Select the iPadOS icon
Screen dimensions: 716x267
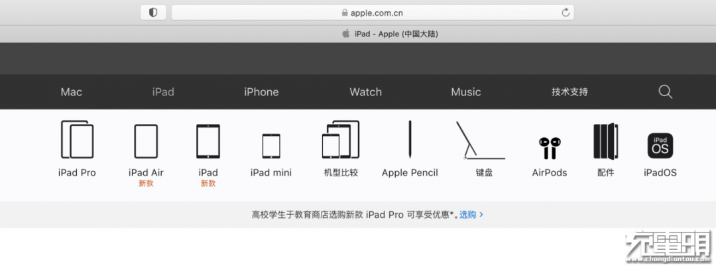click(660, 146)
